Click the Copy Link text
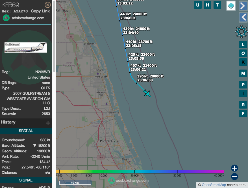 [x=40, y=11]
